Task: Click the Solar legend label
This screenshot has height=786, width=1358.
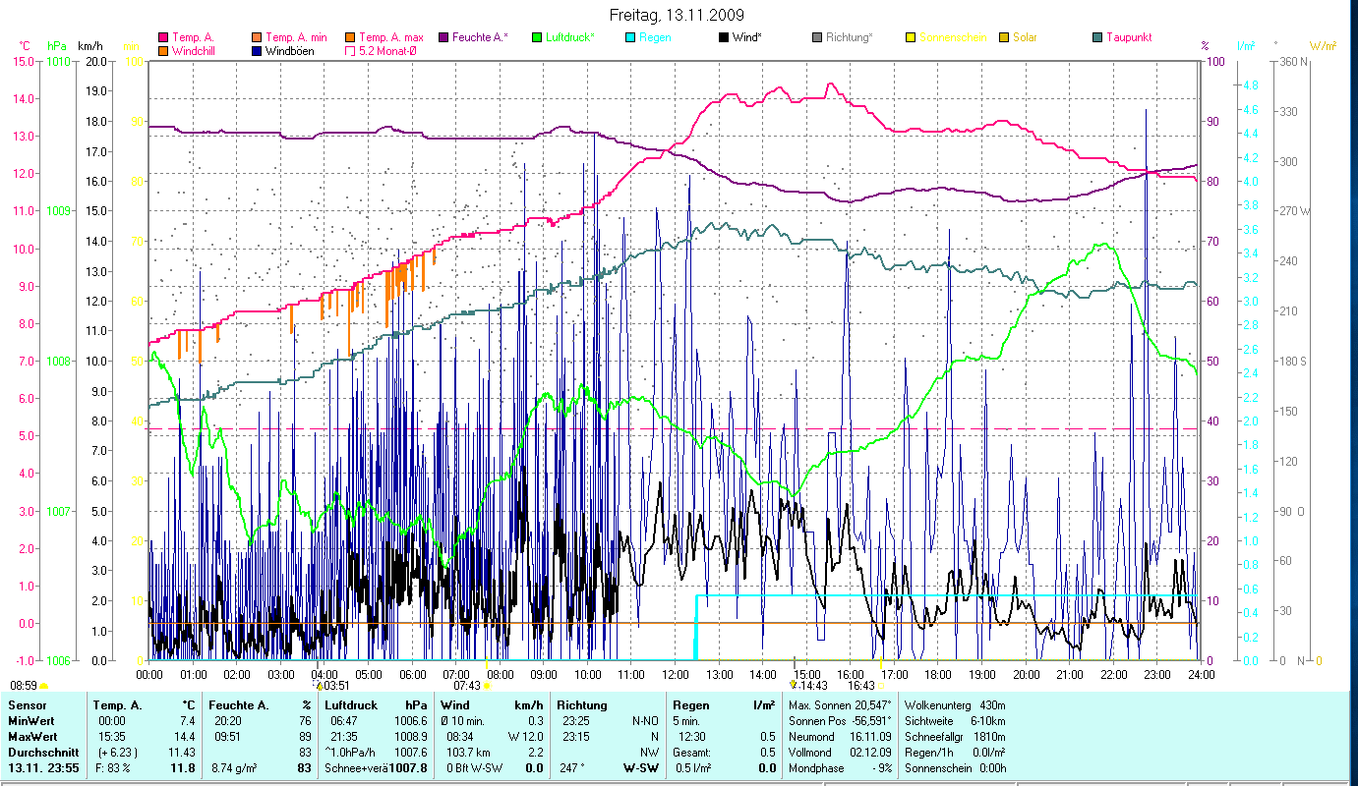Action: point(1026,37)
